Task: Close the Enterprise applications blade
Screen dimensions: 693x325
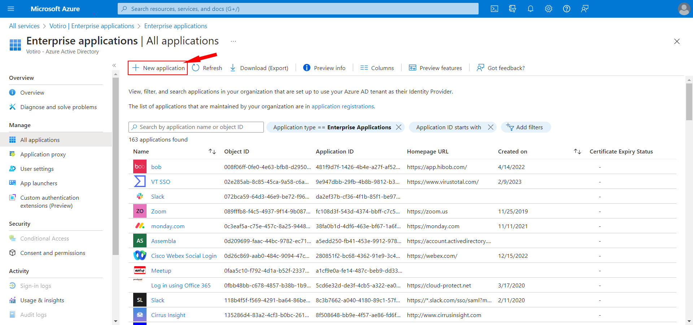Action: [677, 41]
